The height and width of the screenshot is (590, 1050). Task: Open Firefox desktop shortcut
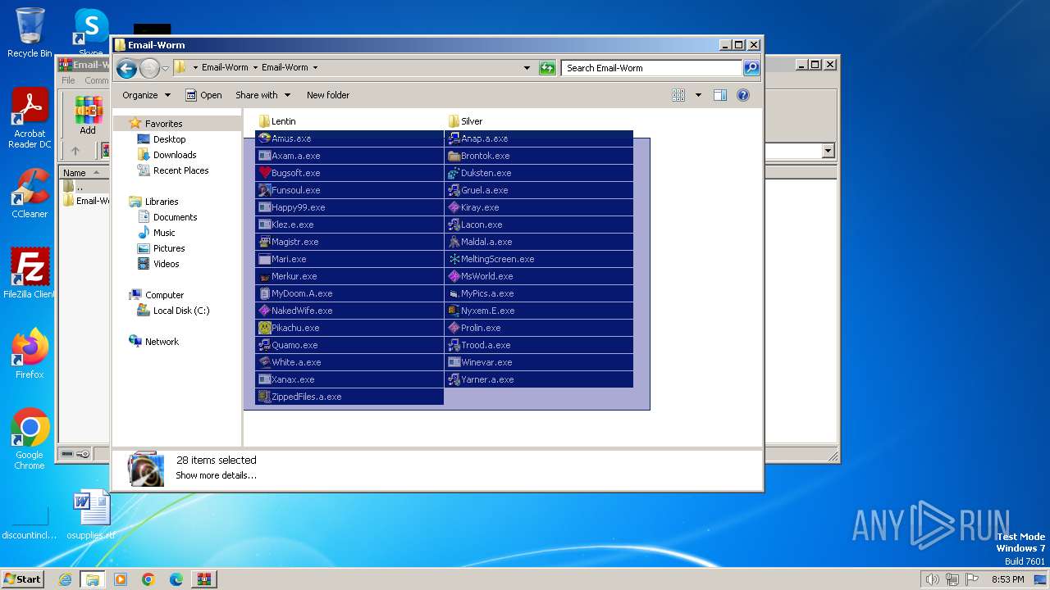pos(30,353)
